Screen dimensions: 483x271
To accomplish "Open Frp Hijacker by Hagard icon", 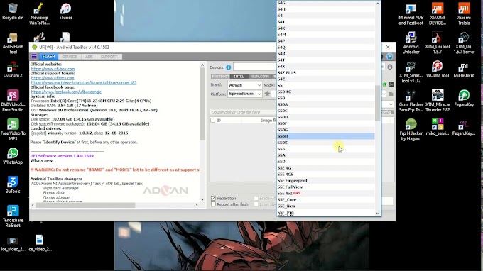I will (411, 130).
